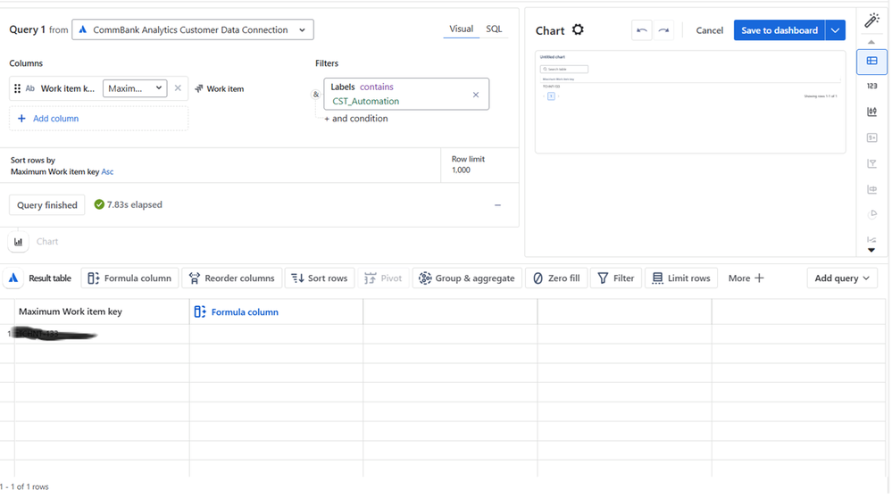Click the 'Sort rows by' label
Screen dimensions: 892x498
[32, 161]
